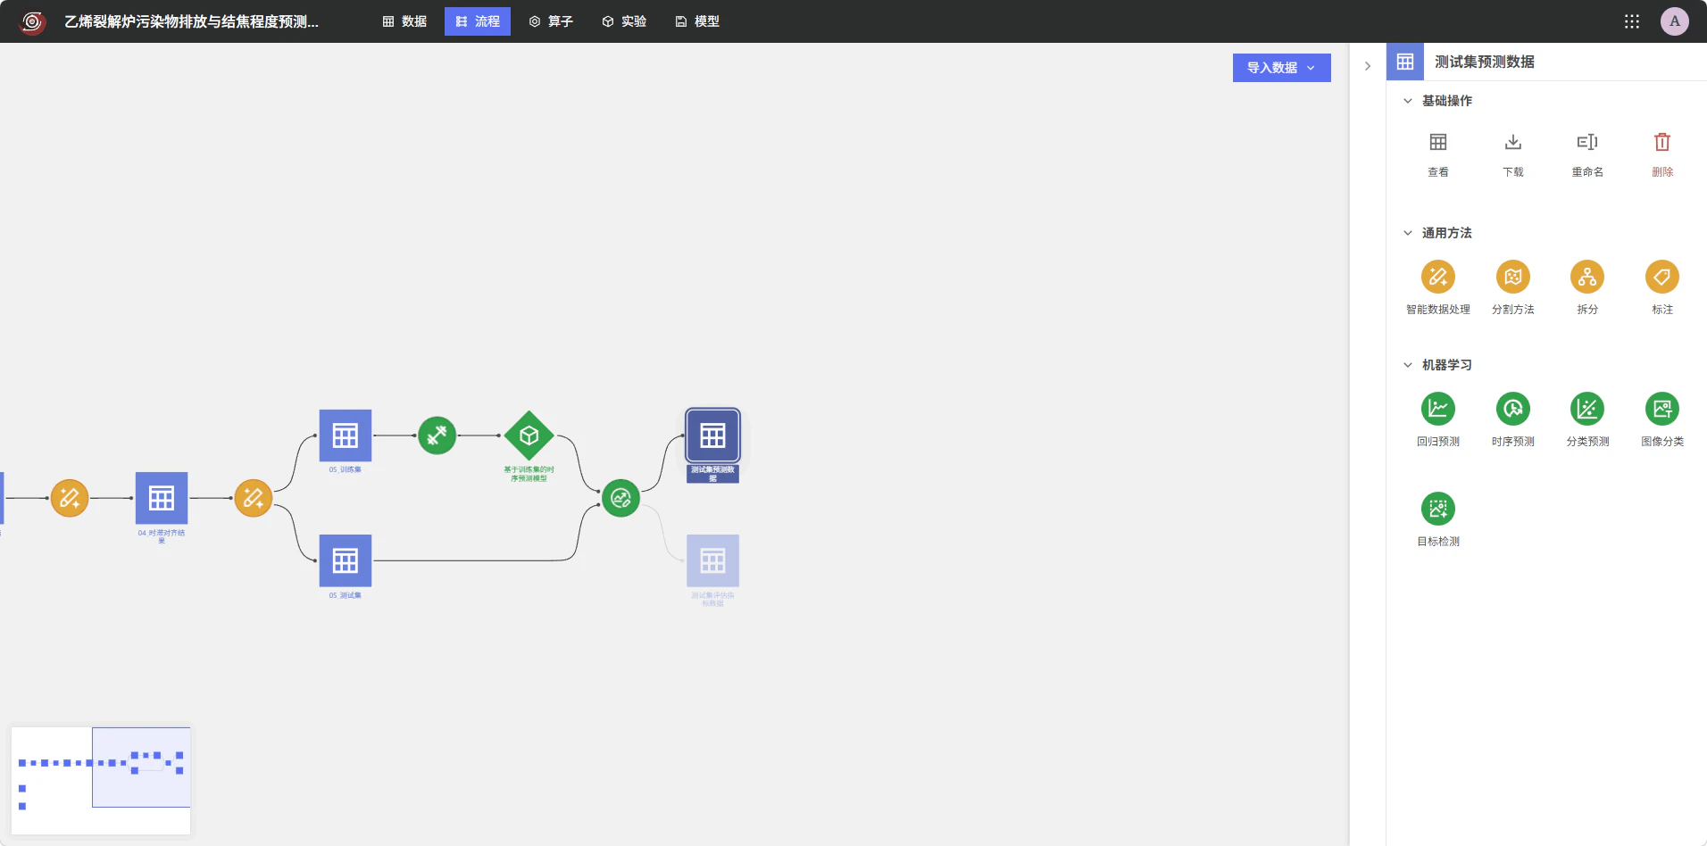Click the minimap overview thumbnail
1707x846 pixels.
pos(101,781)
